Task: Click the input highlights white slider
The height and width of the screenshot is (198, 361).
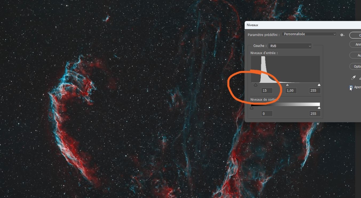Action: pos(319,85)
